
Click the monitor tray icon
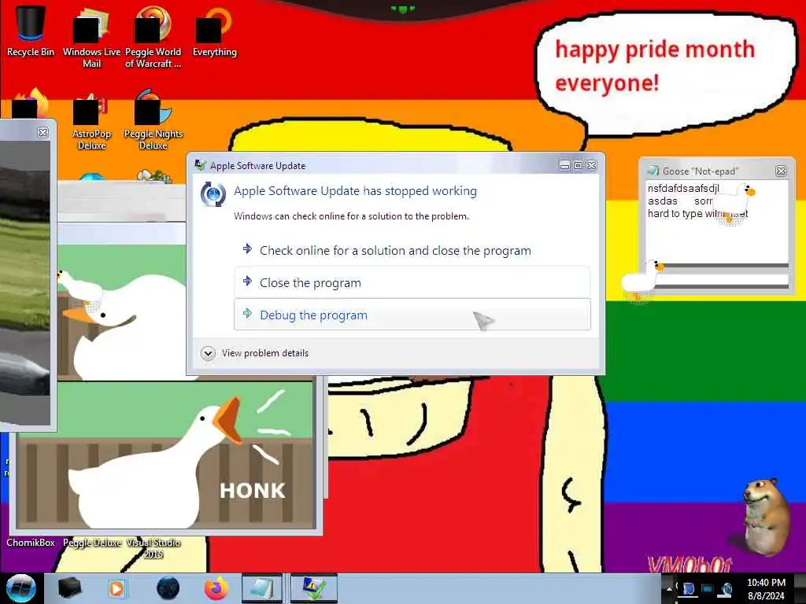click(x=708, y=588)
